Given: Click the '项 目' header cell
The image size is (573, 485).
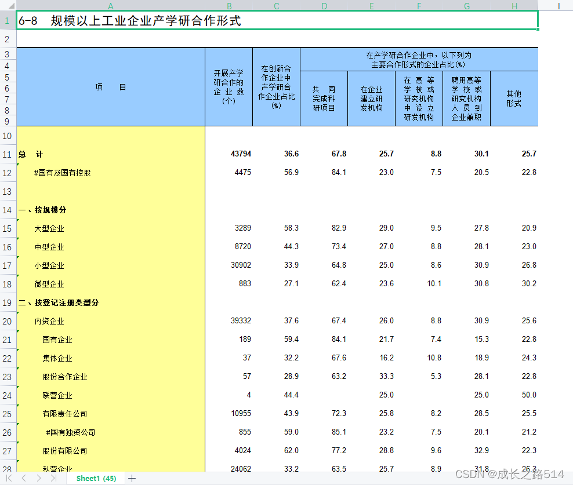Looking at the screenshot, I should click(111, 87).
